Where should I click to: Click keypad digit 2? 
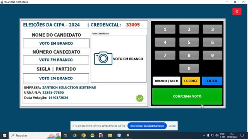189,29
